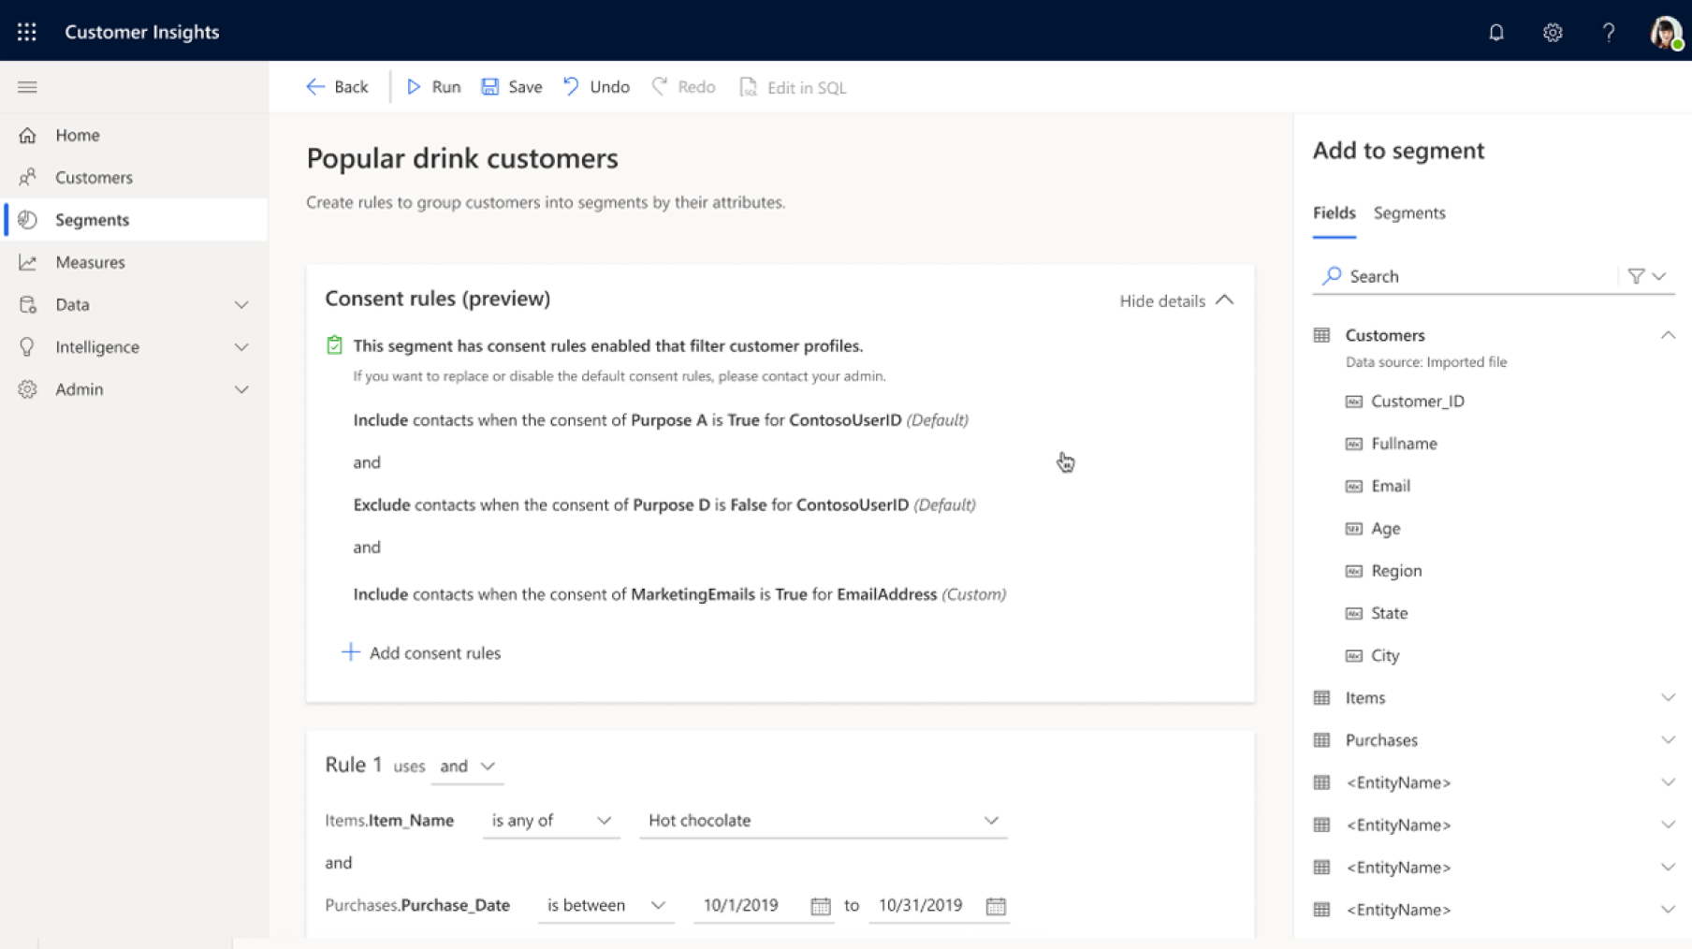Open the Hot chocolate value dropdown
Viewport: 1692px width, 949px height.
(824, 821)
